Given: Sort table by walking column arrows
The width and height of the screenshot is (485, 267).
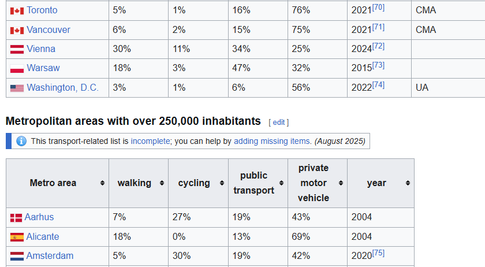Looking at the screenshot, I should point(162,183).
